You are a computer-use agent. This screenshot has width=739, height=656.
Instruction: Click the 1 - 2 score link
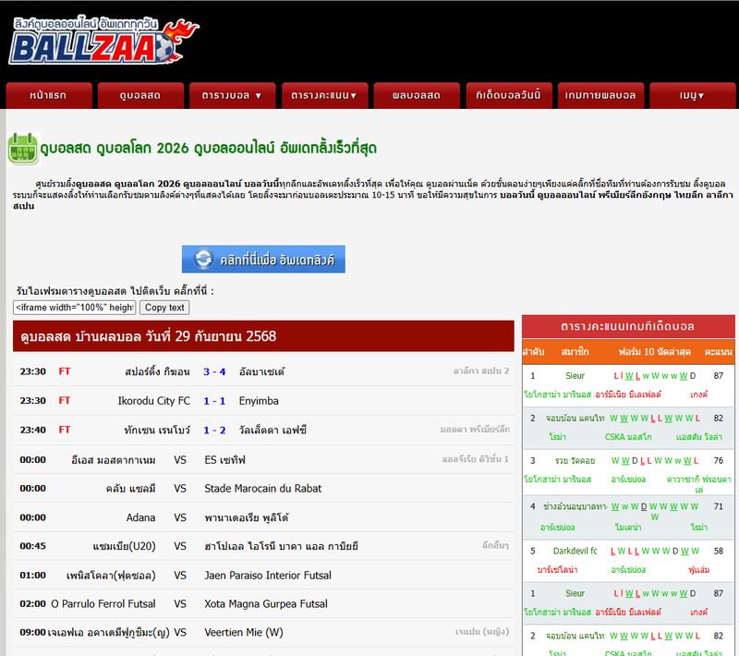click(x=214, y=430)
